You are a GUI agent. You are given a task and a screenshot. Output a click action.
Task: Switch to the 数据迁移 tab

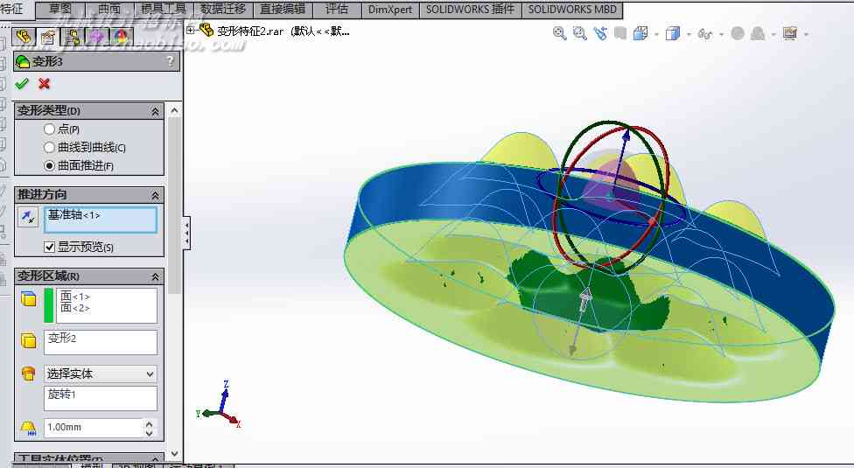(223, 10)
